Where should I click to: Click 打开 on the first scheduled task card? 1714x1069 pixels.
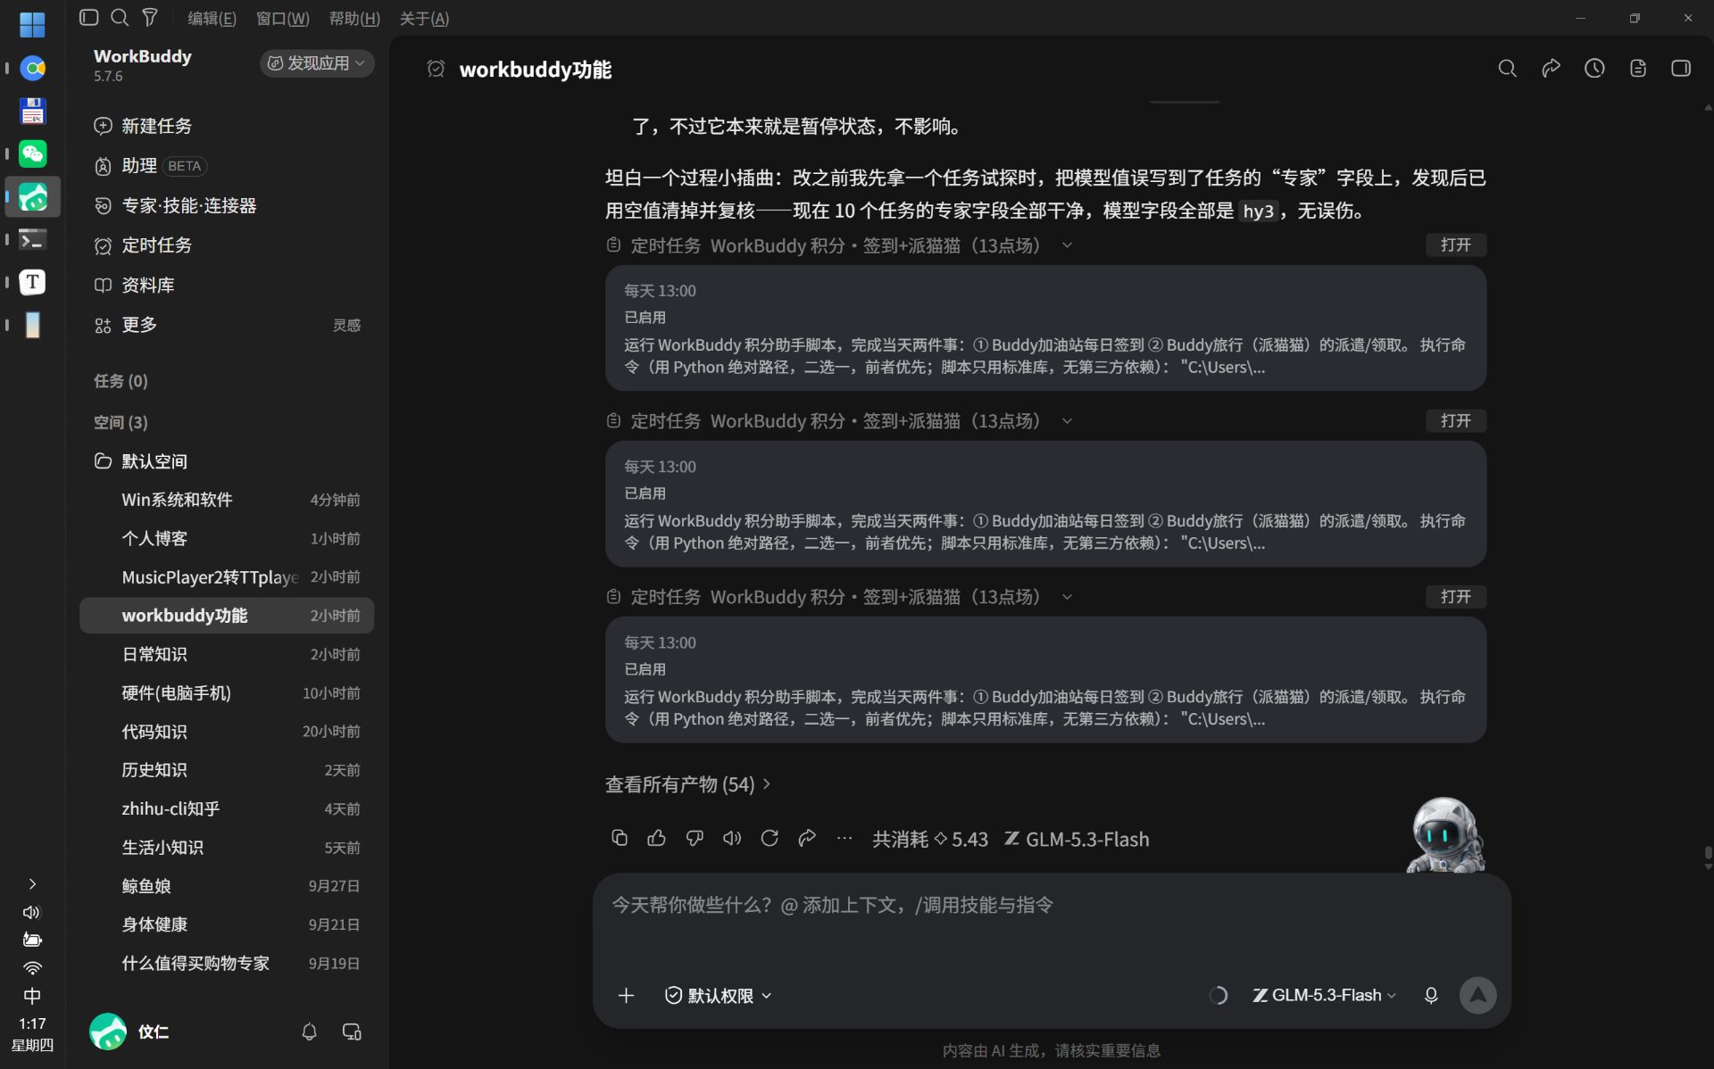coord(1455,245)
